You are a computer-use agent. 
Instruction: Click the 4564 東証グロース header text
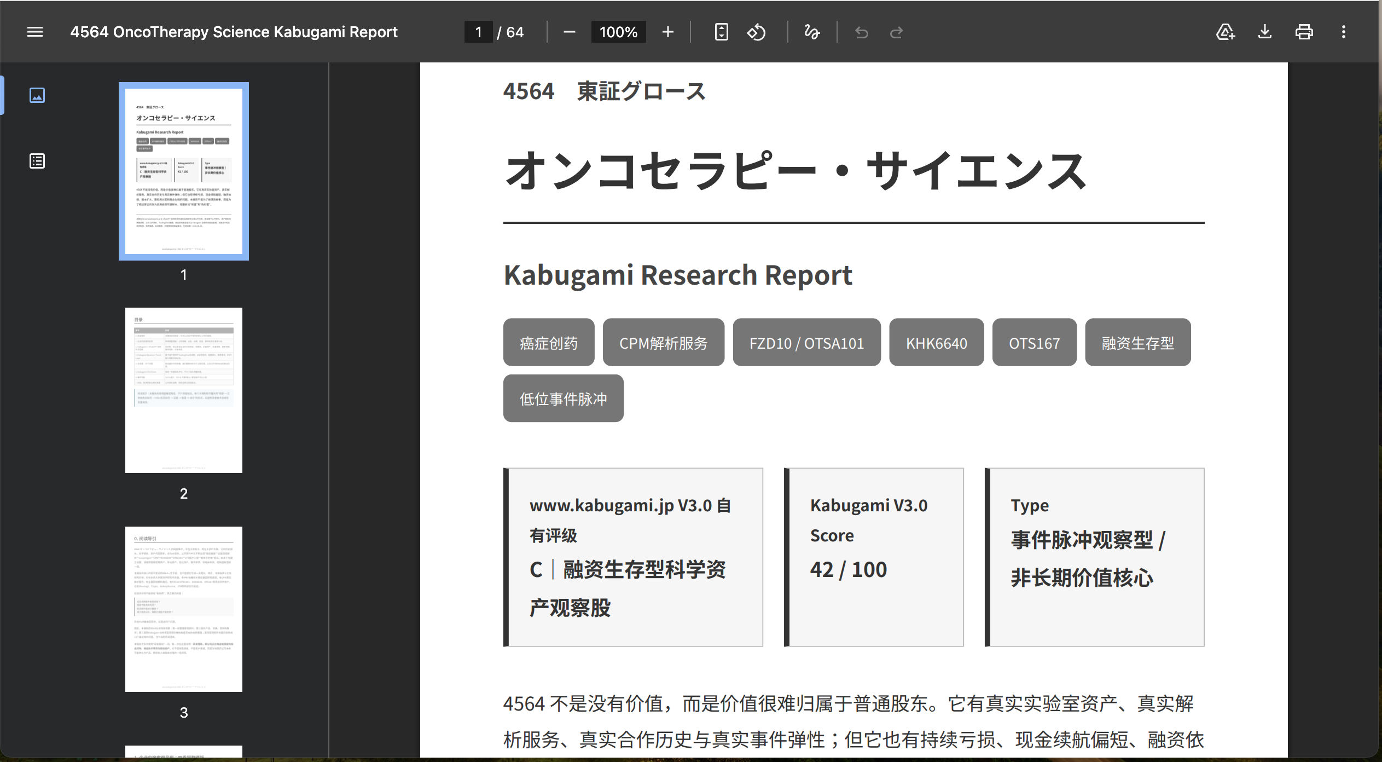[604, 91]
